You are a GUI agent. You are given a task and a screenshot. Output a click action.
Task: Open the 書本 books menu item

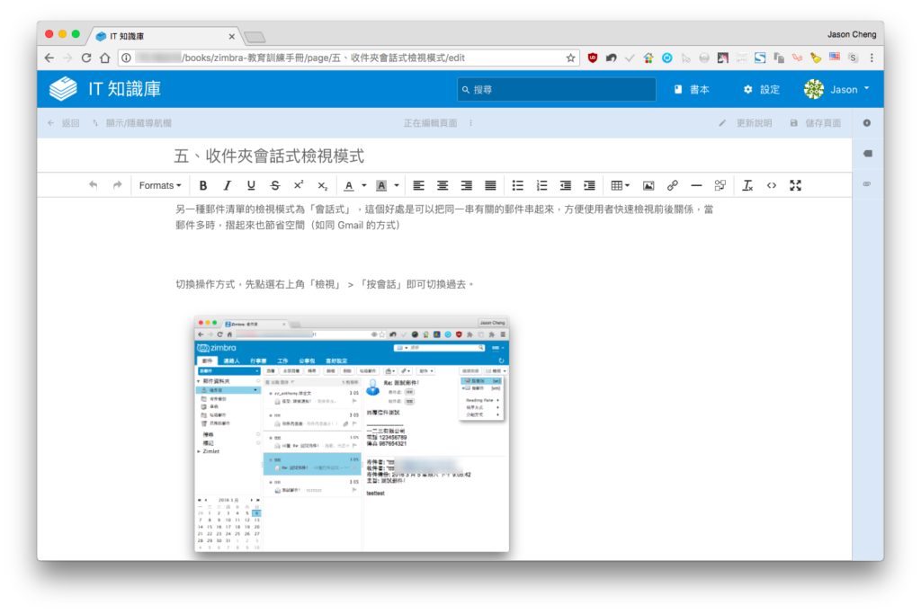692,89
